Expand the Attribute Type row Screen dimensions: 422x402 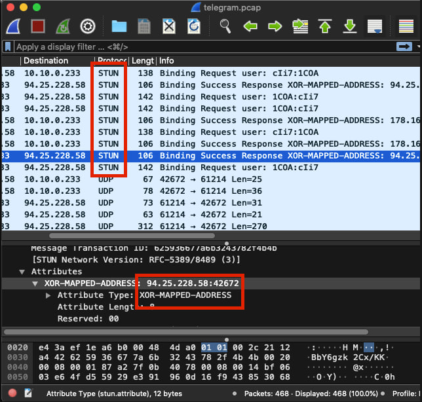tap(48, 295)
